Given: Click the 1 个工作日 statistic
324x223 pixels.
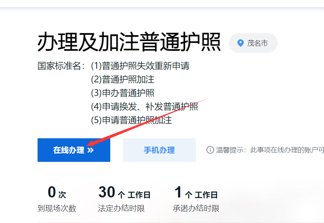Looking at the screenshot, I should (196, 192).
